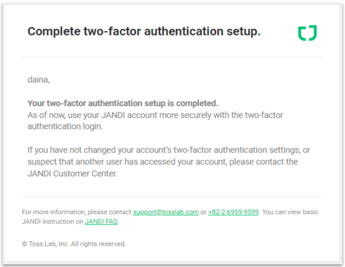Click the "For more information, please contact" text
Image resolution: width=345 pixels, height=267 pixels.
pos(76,212)
